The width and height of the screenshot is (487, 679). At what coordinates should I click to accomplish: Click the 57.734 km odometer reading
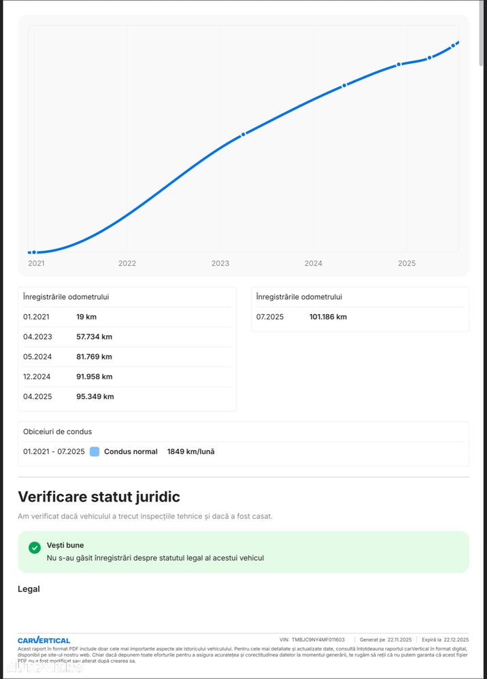pos(94,336)
